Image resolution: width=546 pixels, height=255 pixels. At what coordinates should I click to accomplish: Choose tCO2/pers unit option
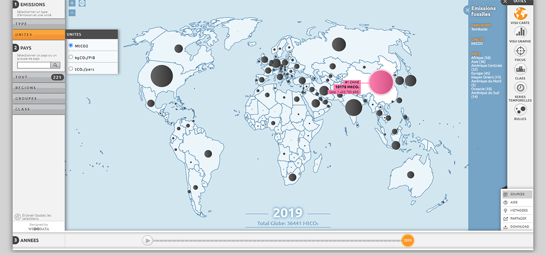pyautogui.click(x=71, y=69)
